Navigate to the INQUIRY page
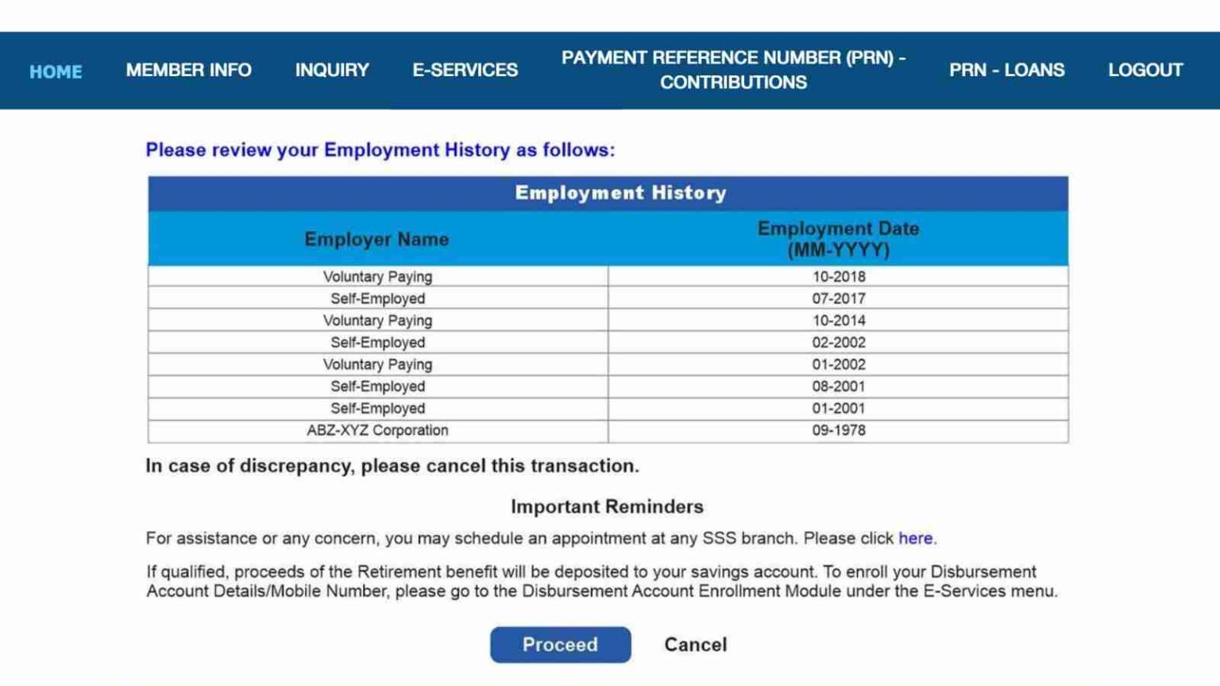This screenshot has height=686, width=1220. [x=331, y=70]
